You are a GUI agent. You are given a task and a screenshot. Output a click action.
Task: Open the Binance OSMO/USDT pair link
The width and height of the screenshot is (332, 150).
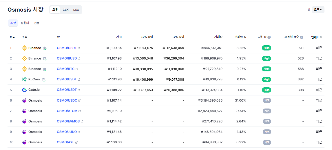(67, 48)
